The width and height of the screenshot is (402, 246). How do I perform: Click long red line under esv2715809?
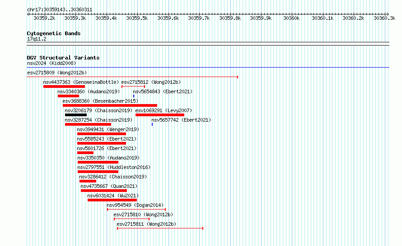point(132,77)
